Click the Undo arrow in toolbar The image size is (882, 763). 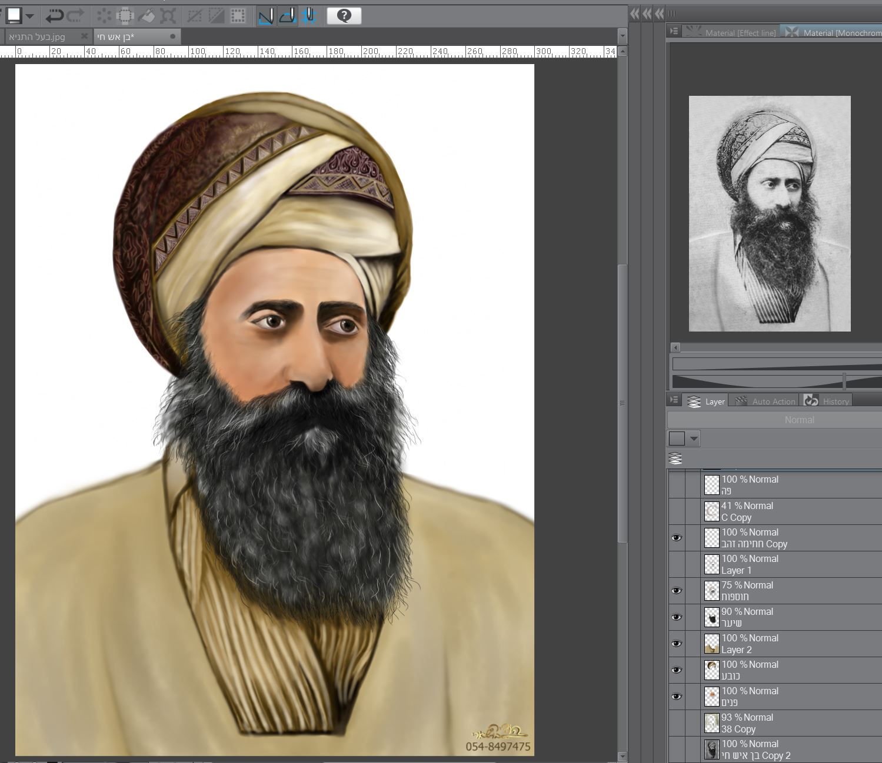click(x=55, y=16)
